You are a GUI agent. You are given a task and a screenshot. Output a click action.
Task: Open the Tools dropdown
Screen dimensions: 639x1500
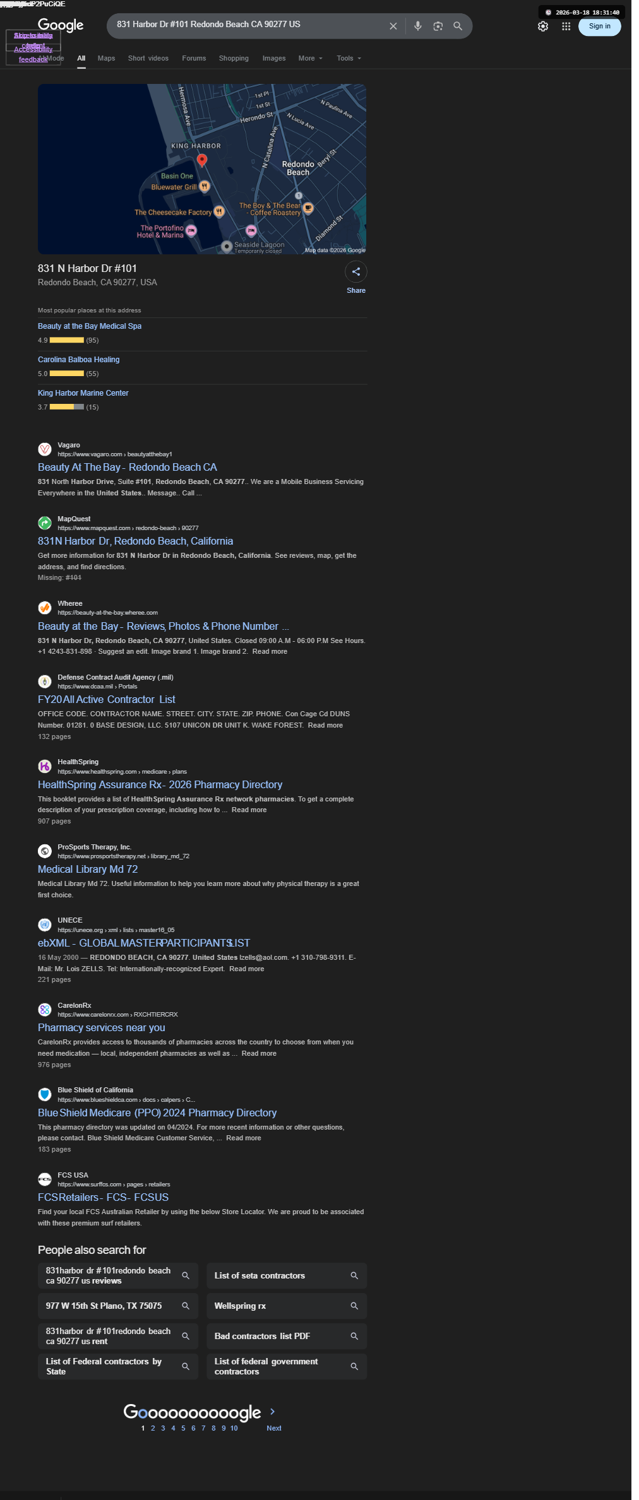coord(349,58)
